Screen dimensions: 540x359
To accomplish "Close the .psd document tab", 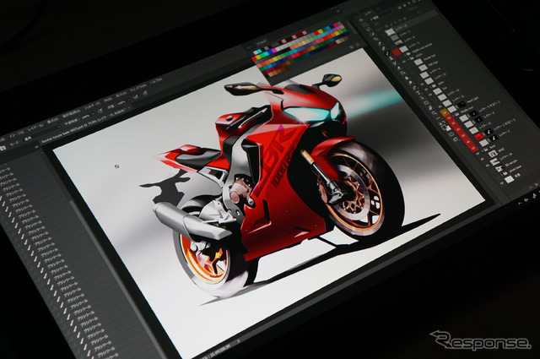I will pyautogui.click(x=129, y=108).
